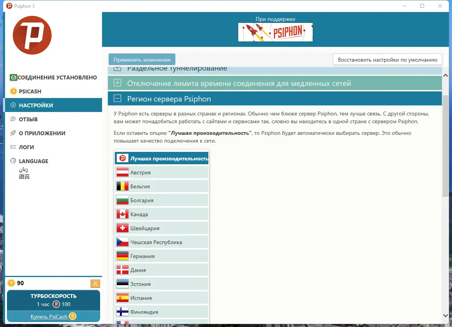Open the ЛОГИ tab
Screen dimensions: 452x327
pos(54,147)
